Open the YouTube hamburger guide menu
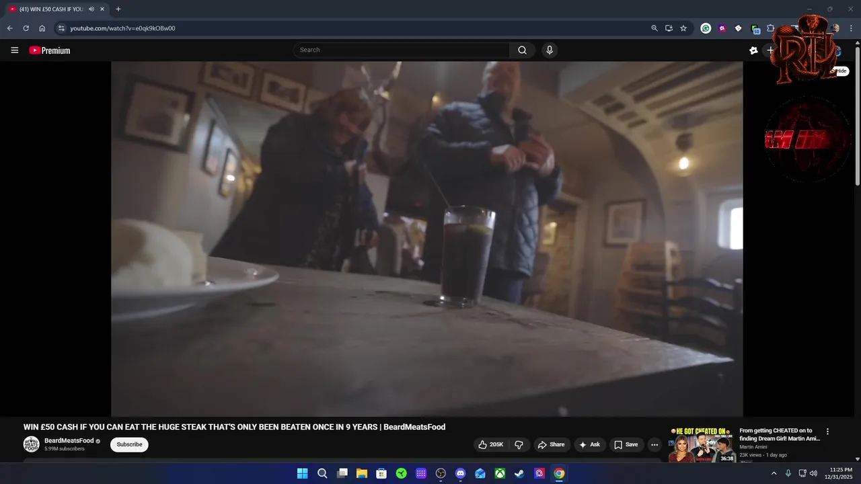 tap(15, 50)
